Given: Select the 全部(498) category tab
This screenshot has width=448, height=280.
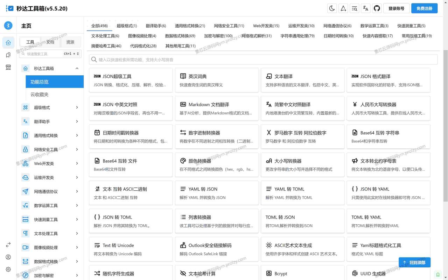Looking at the screenshot, I should (x=99, y=26).
